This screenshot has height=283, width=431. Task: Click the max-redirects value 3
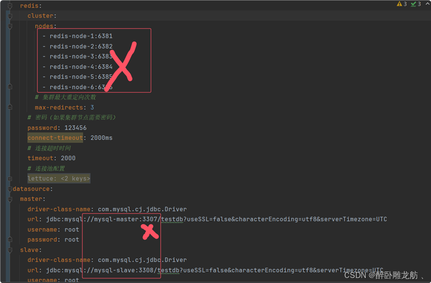[x=92, y=107]
